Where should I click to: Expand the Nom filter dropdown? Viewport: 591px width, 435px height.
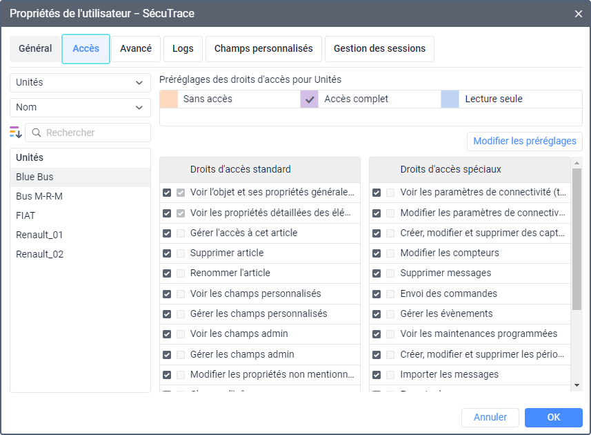coord(80,108)
